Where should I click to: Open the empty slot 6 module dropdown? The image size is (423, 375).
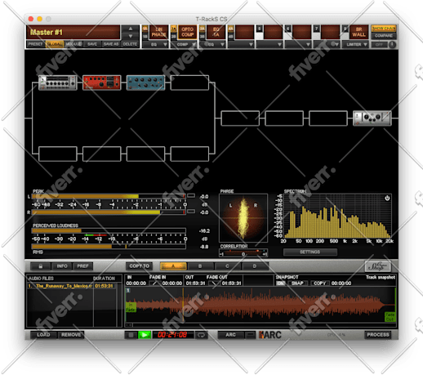point(298,44)
